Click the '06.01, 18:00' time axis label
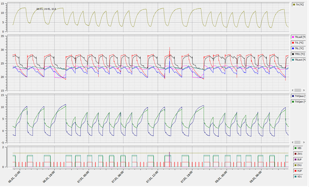This screenshot has width=309, height=187. [49, 177]
